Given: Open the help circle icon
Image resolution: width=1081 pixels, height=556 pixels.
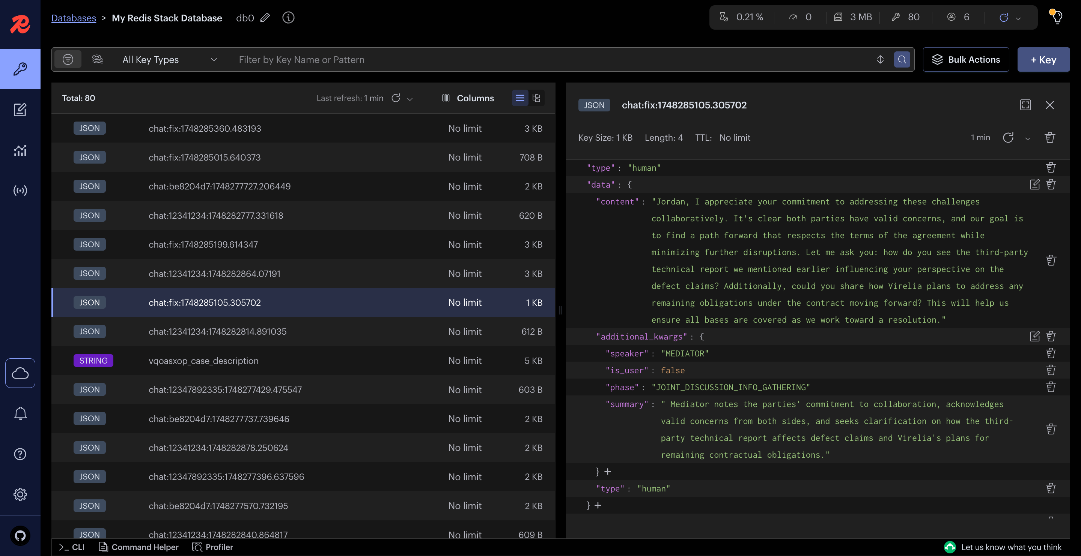Looking at the screenshot, I should tap(20, 454).
